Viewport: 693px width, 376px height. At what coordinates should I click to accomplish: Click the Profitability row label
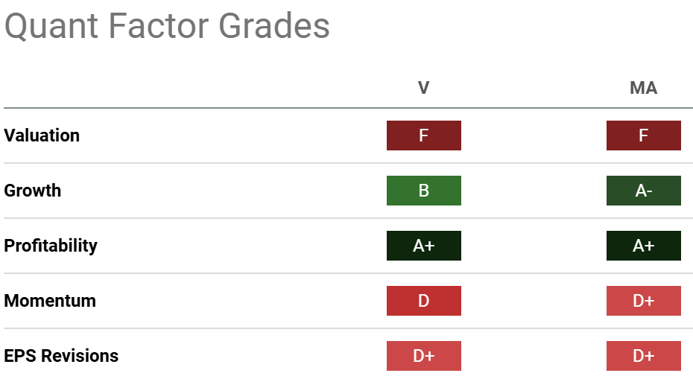(x=51, y=246)
